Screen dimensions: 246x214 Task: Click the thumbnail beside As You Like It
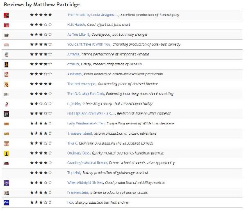tap(6, 35)
